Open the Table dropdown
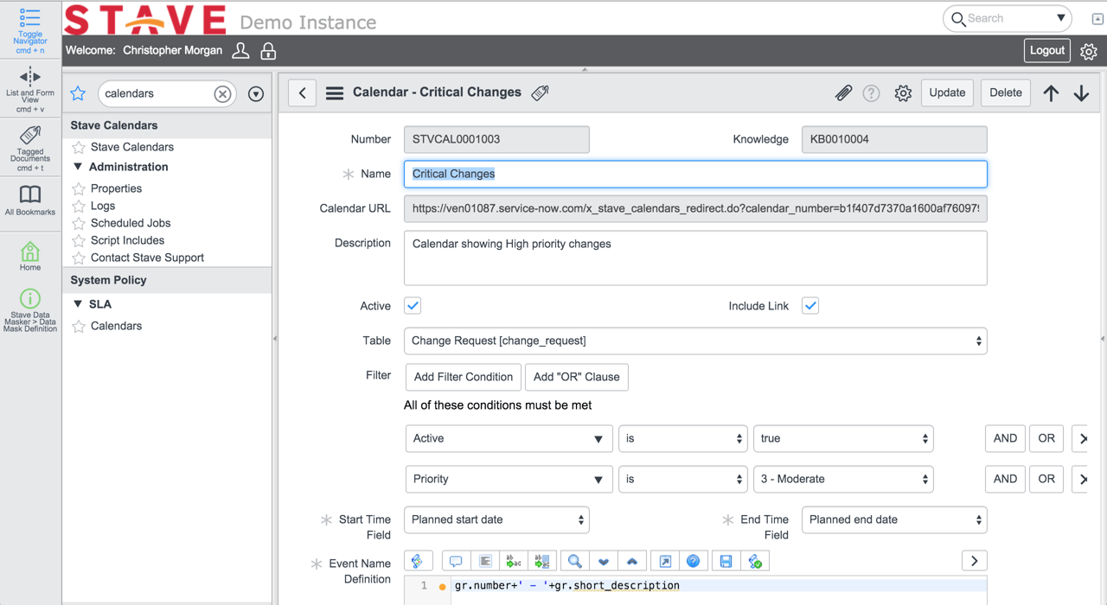The image size is (1107, 605). 695,341
